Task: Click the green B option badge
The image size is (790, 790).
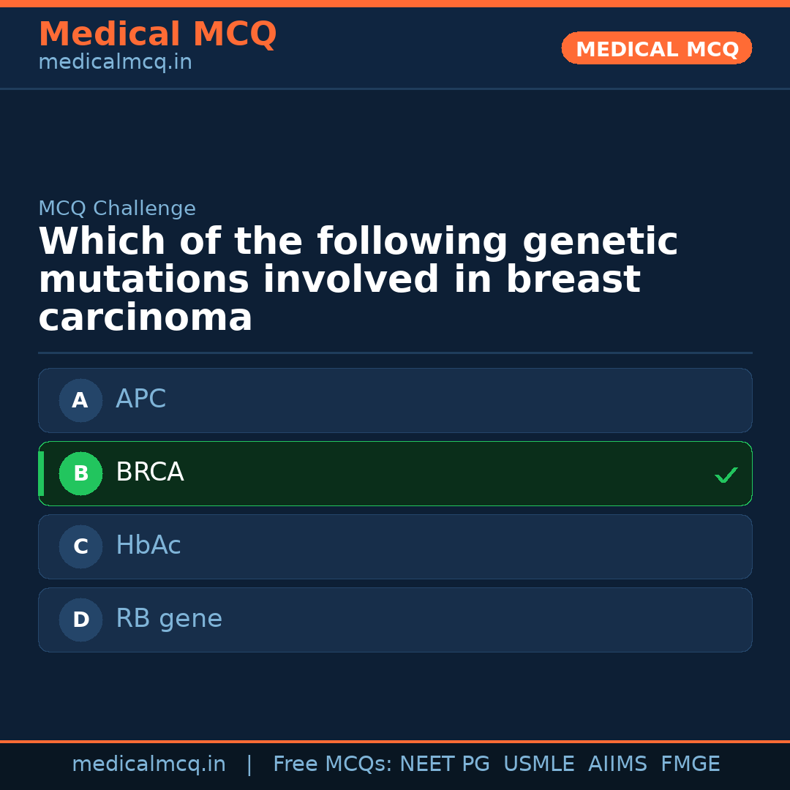Action: (80, 473)
